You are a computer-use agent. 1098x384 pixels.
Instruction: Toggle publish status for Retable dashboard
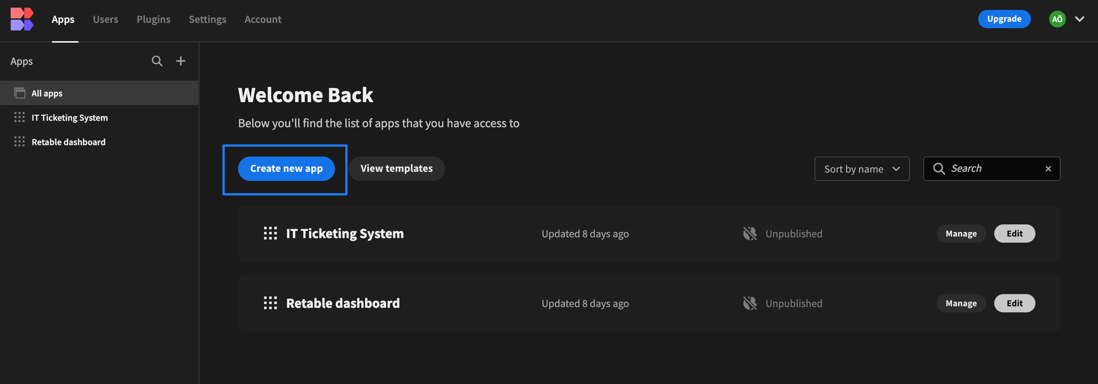click(x=749, y=303)
